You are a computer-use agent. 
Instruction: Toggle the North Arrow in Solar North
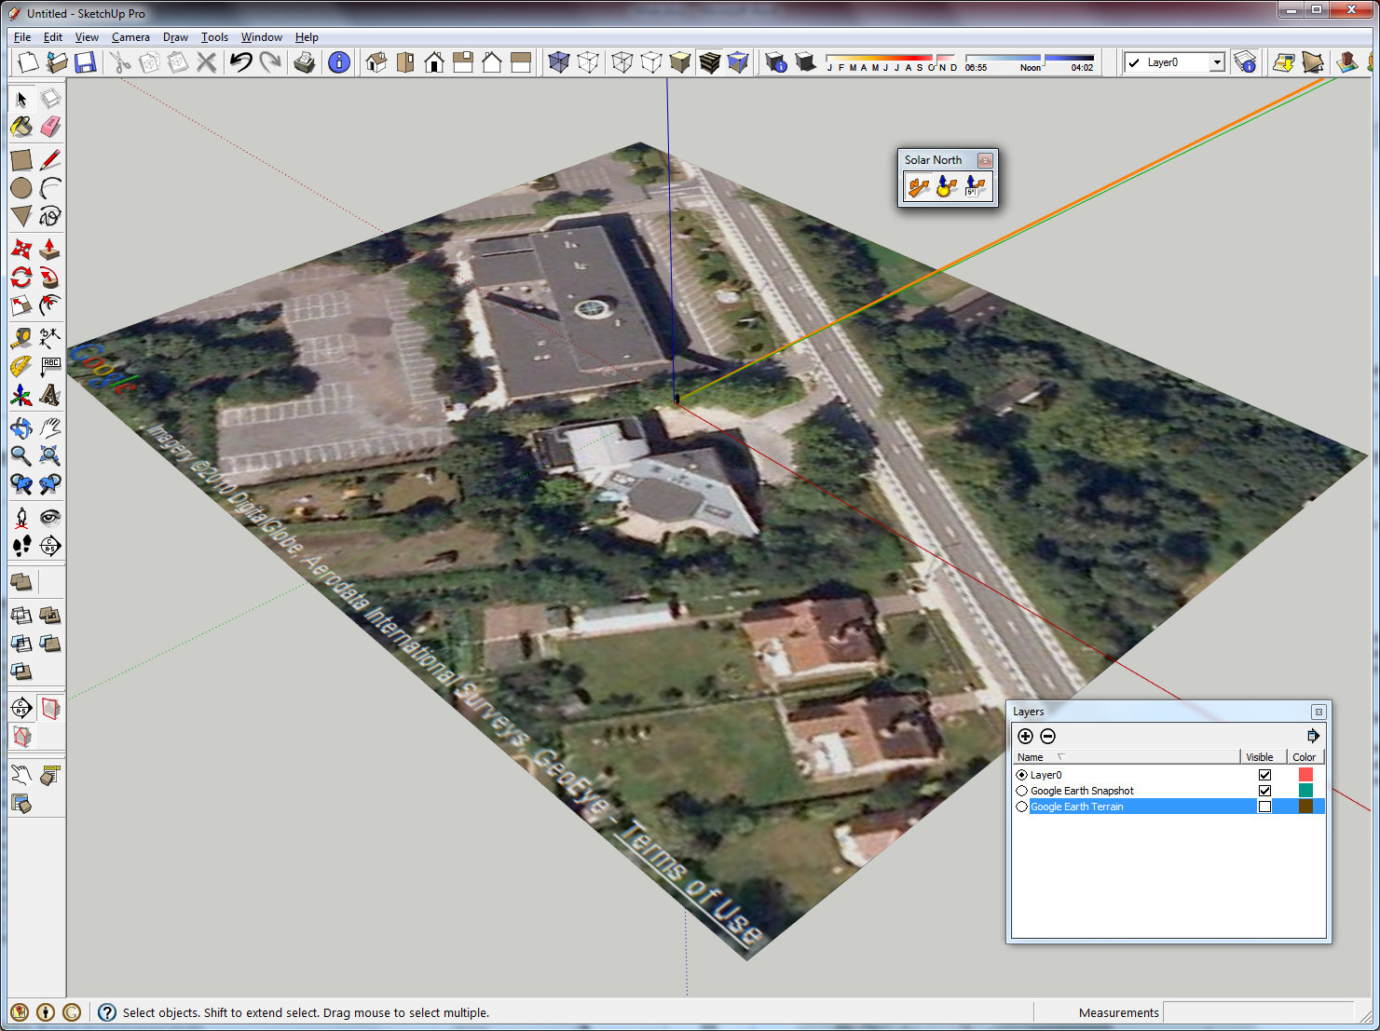918,187
